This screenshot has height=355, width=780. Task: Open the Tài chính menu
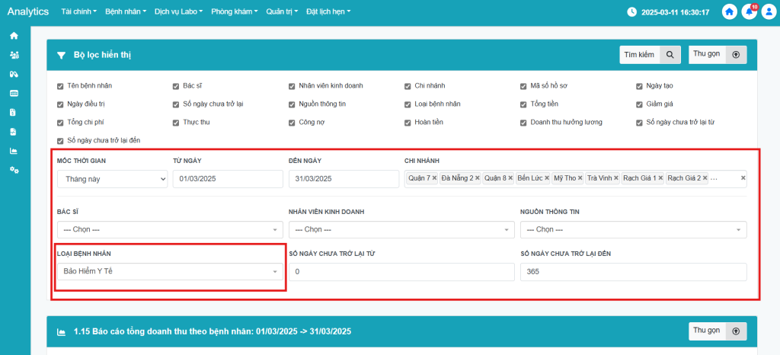(x=78, y=12)
